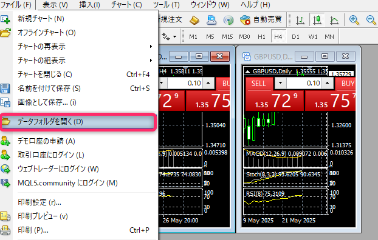Collapse one-click panel triangle in GBPUSD Daily
The height and width of the screenshot is (240, 378).
click(x=247, y=72)
